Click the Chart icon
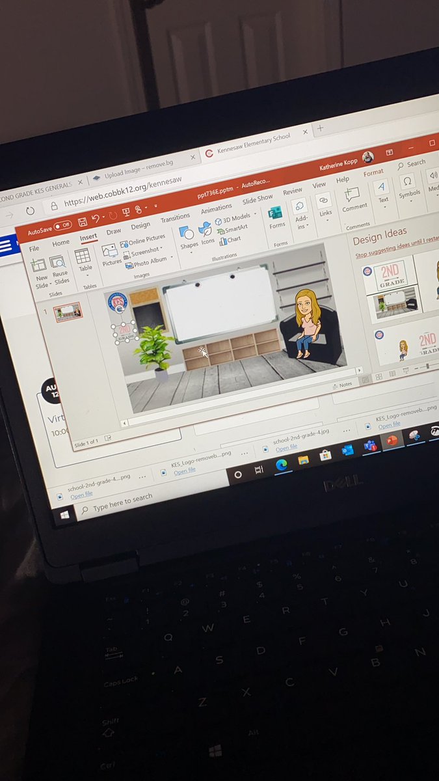This screenshot has height=781, width=439. tap(230, 240)
